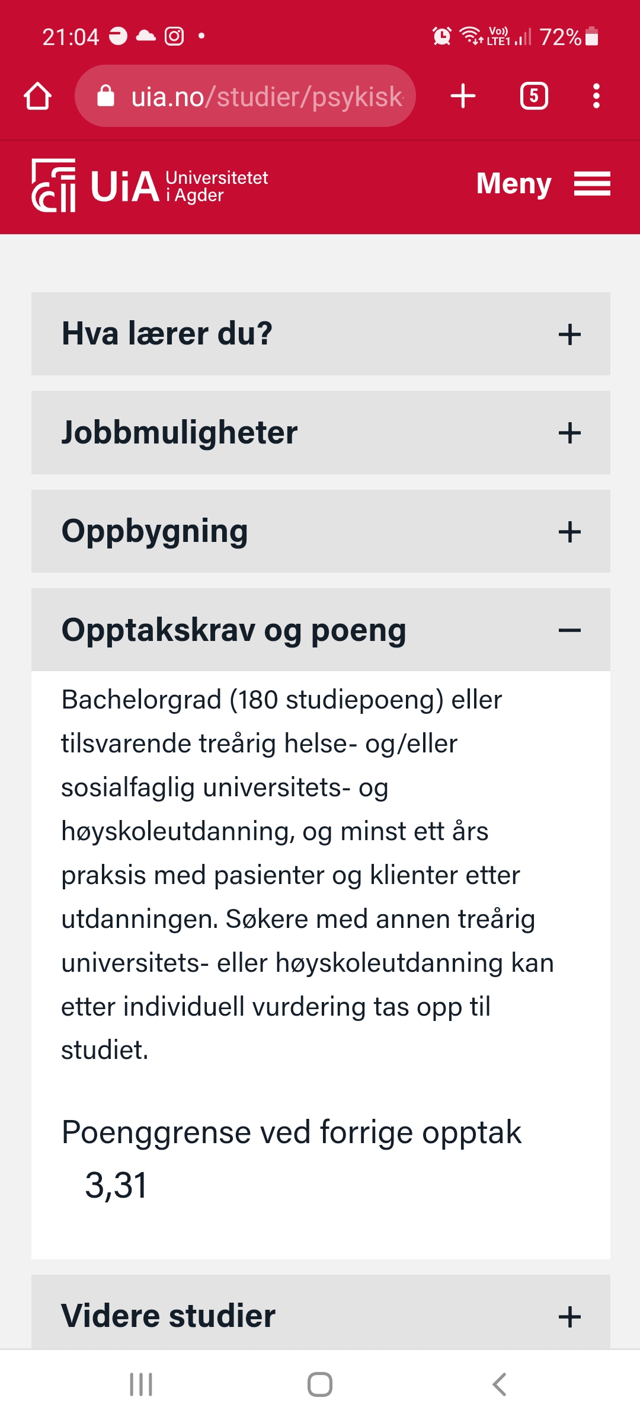Open a new tab with plus icon

(463, 96)
